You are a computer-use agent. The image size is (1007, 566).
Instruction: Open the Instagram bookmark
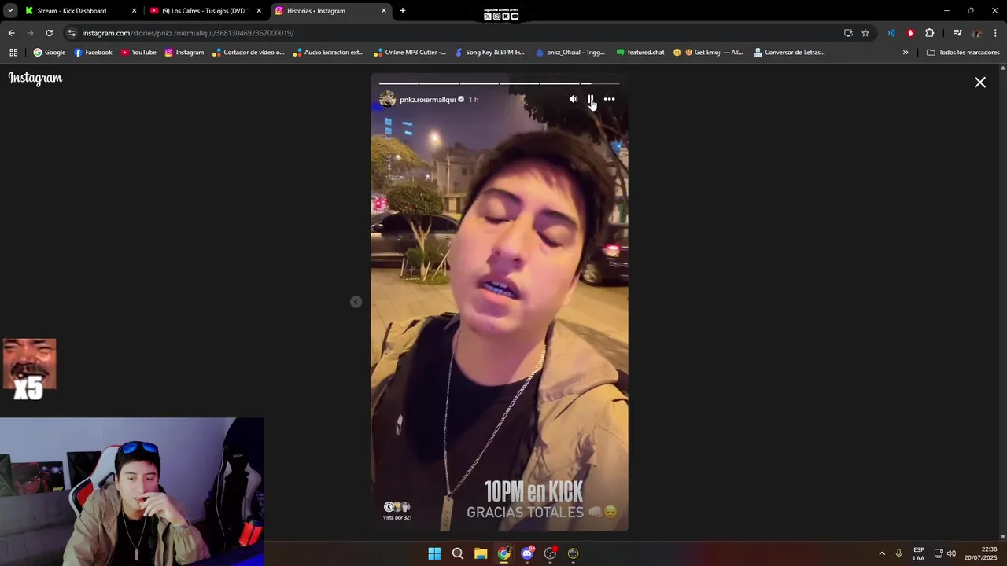(184, 53)
